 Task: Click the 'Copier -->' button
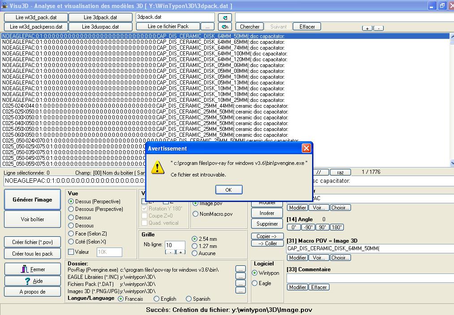click(267, 236)
